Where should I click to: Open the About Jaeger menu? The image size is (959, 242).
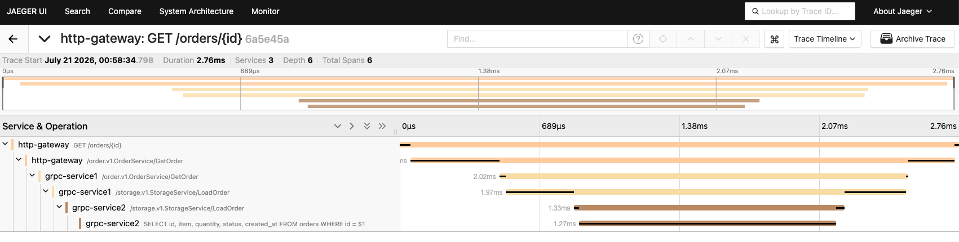[x=902, y=11]
